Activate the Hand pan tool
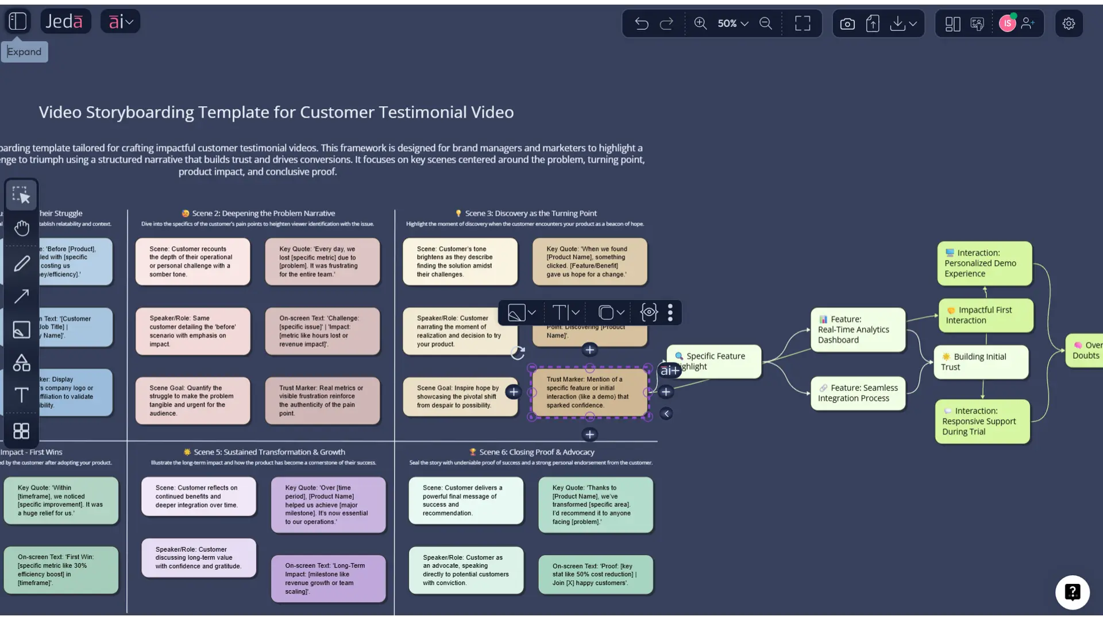Screen dimensions: 1103x620 pos(22,228)
